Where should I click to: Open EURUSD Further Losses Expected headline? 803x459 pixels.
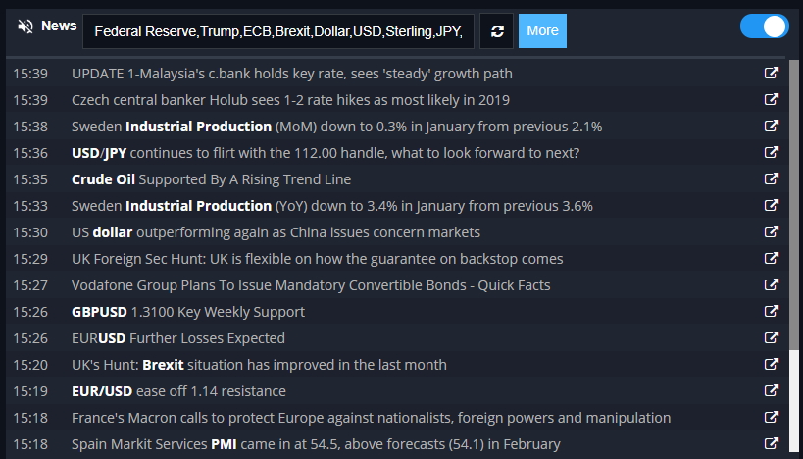point(178,338)
